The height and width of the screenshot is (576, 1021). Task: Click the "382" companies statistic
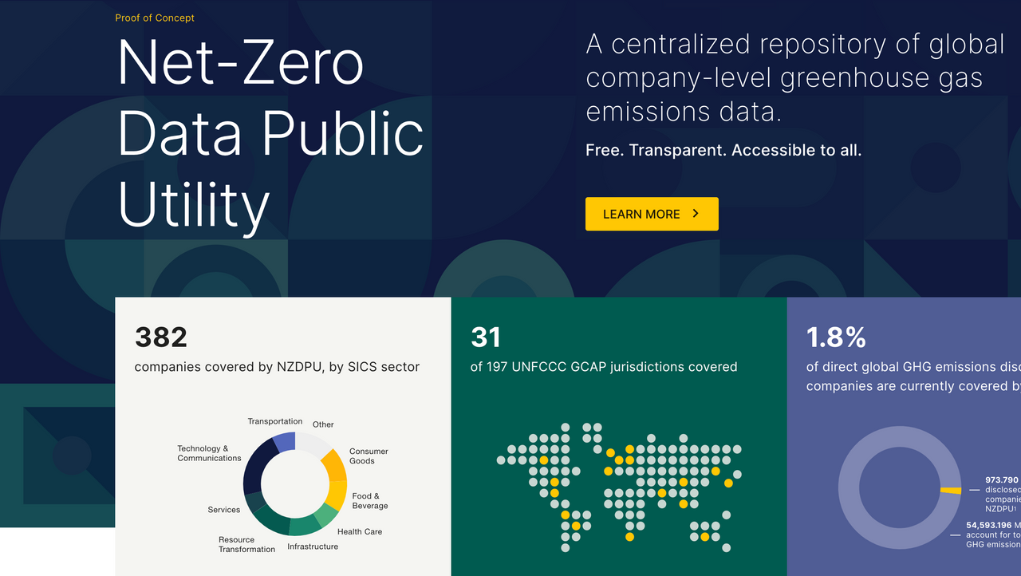pyautogui.click(x=161, y=337)
